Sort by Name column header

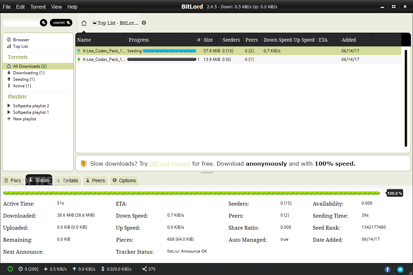[84, 40]
